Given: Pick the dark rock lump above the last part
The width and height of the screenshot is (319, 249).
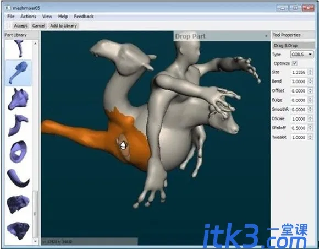Looking at the screenshot, I should pyautogui.click(x=18, y=204).
